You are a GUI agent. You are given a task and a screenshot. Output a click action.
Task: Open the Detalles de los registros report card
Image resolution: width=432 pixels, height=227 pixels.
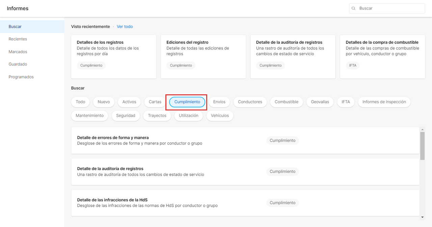(113, 57)
